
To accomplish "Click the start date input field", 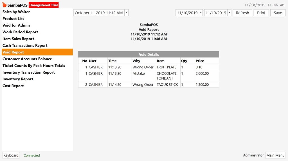I will tap(187, 13).
